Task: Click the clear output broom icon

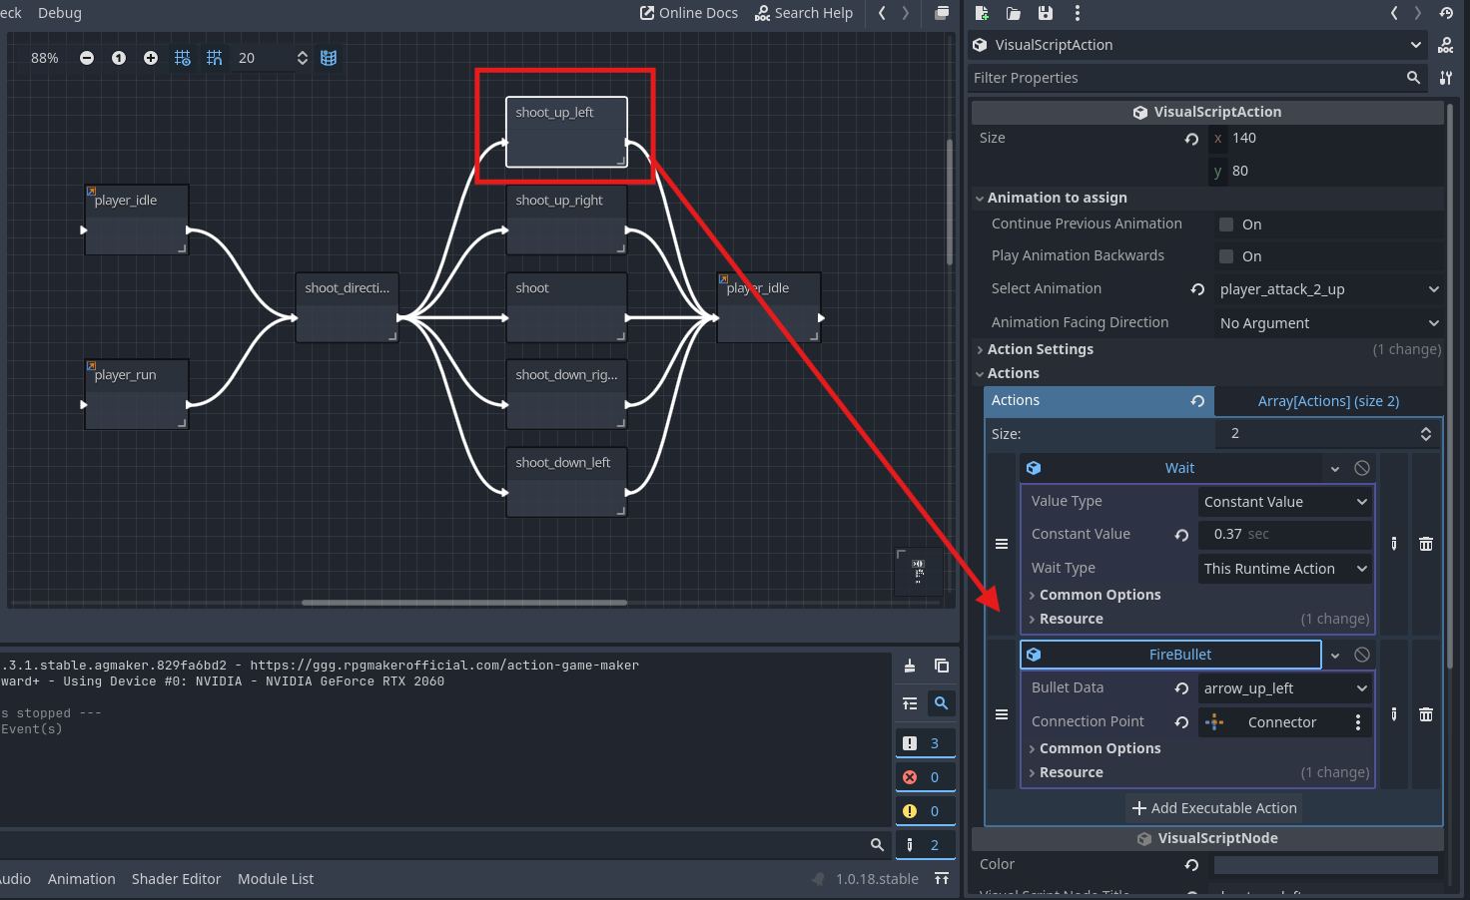Action: 910,666
